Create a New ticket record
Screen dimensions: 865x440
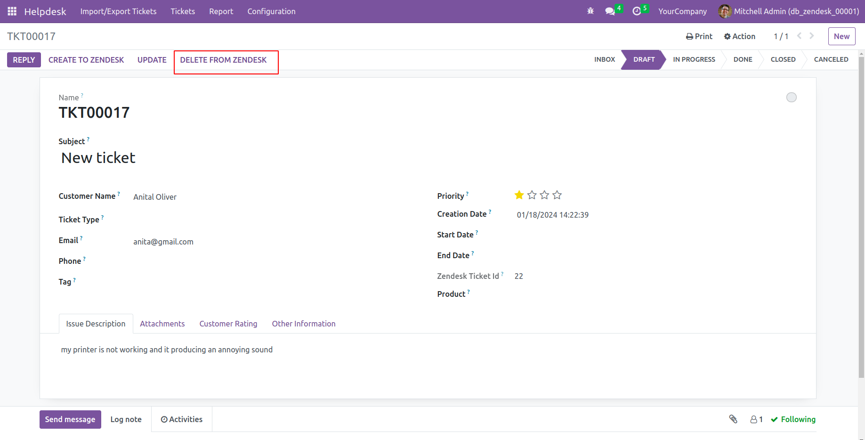[x=841, y=36]
